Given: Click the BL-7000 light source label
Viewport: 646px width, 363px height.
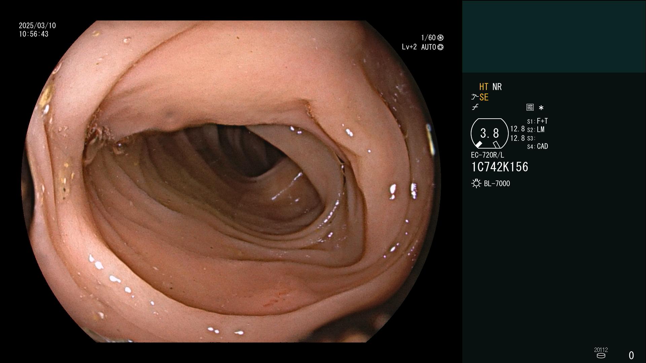Looking at the screenshot, I should coord(497,184).
